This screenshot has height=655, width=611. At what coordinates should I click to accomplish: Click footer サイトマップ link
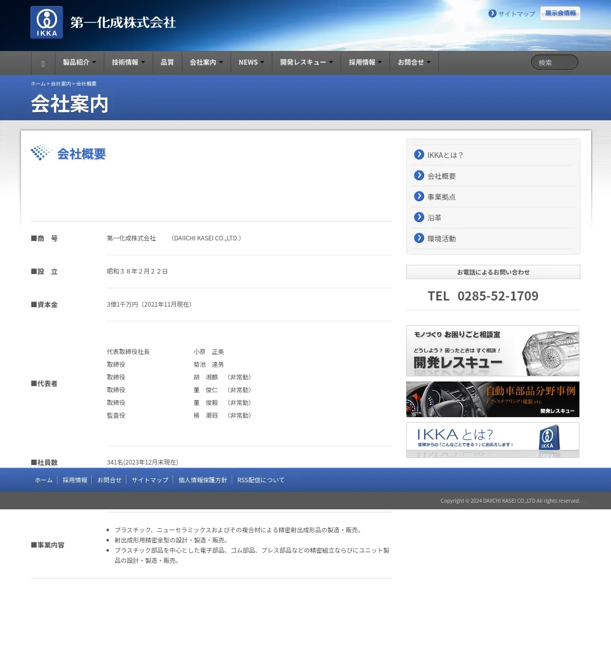[x=150, y=480]
